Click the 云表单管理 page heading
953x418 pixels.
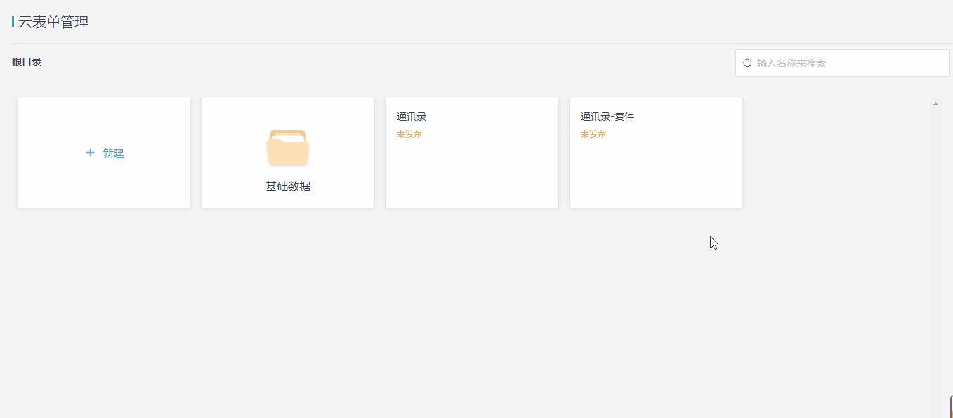(53, 22)
